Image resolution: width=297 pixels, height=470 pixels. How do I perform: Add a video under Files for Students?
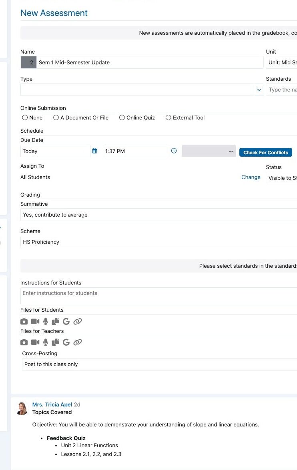coord(35,321)
